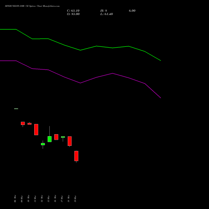Click the red candle above 16 Mar
Image resolution: width=209 pixels, height=209 pixels.
click(56, 137)
